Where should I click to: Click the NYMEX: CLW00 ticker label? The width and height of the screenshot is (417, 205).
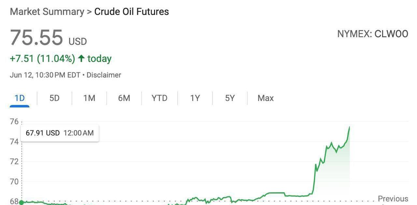[x=373, y=34]
